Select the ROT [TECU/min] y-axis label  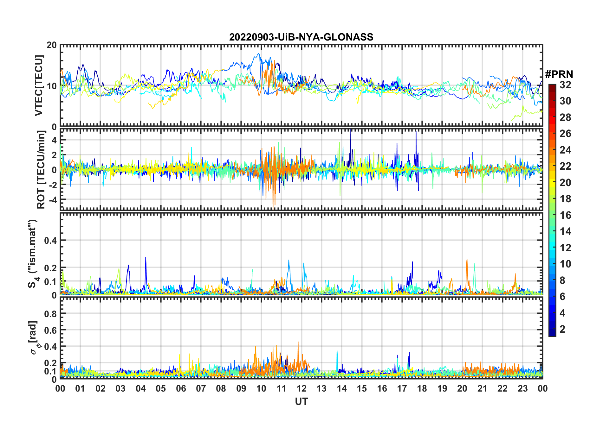pos(41,170)
